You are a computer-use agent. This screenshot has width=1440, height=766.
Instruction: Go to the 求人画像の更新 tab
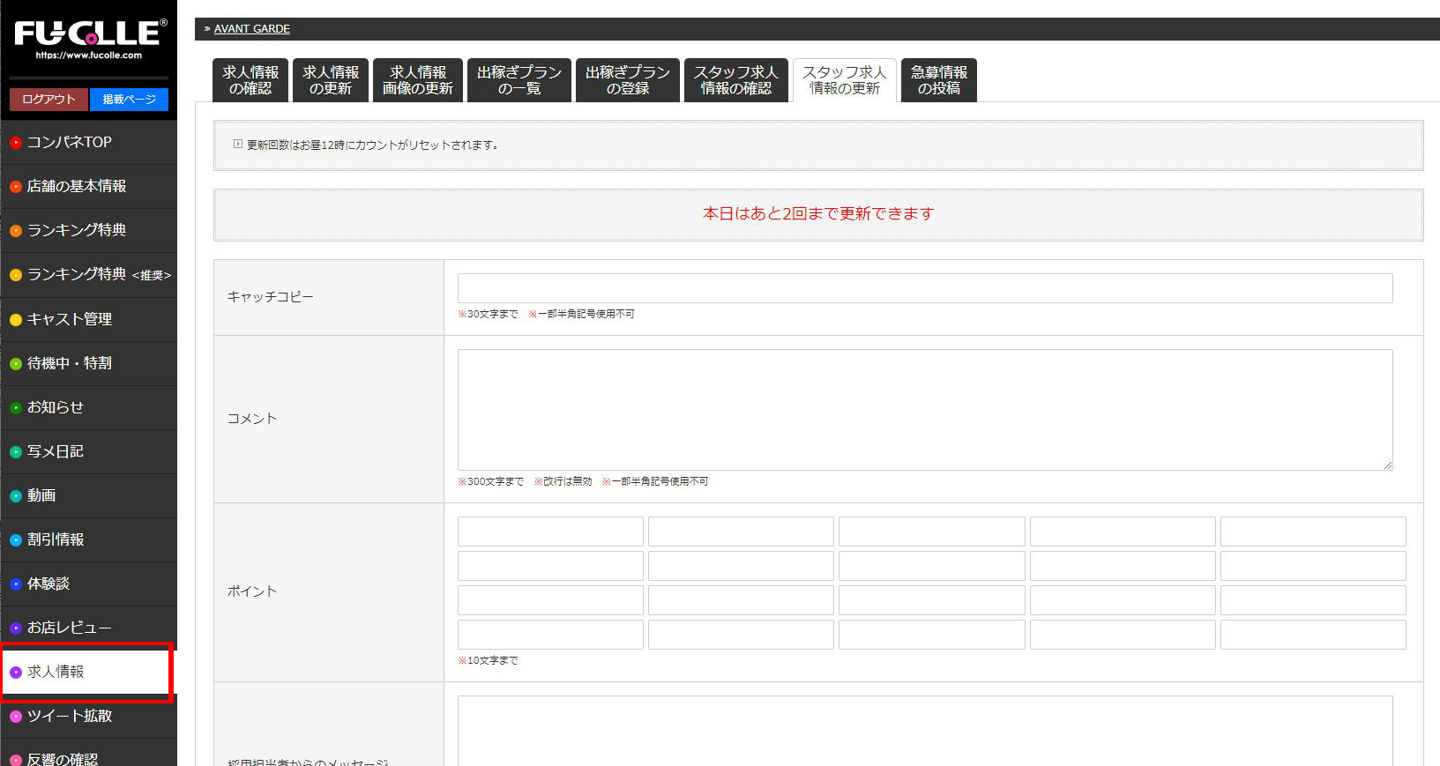[417, 80]
